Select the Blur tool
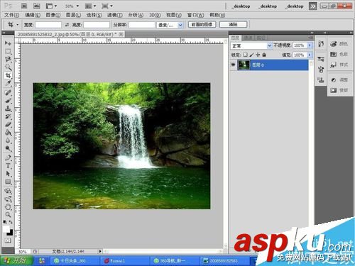Image resolution: width=355 pixels, height=266 pixels. coord(8,140)
